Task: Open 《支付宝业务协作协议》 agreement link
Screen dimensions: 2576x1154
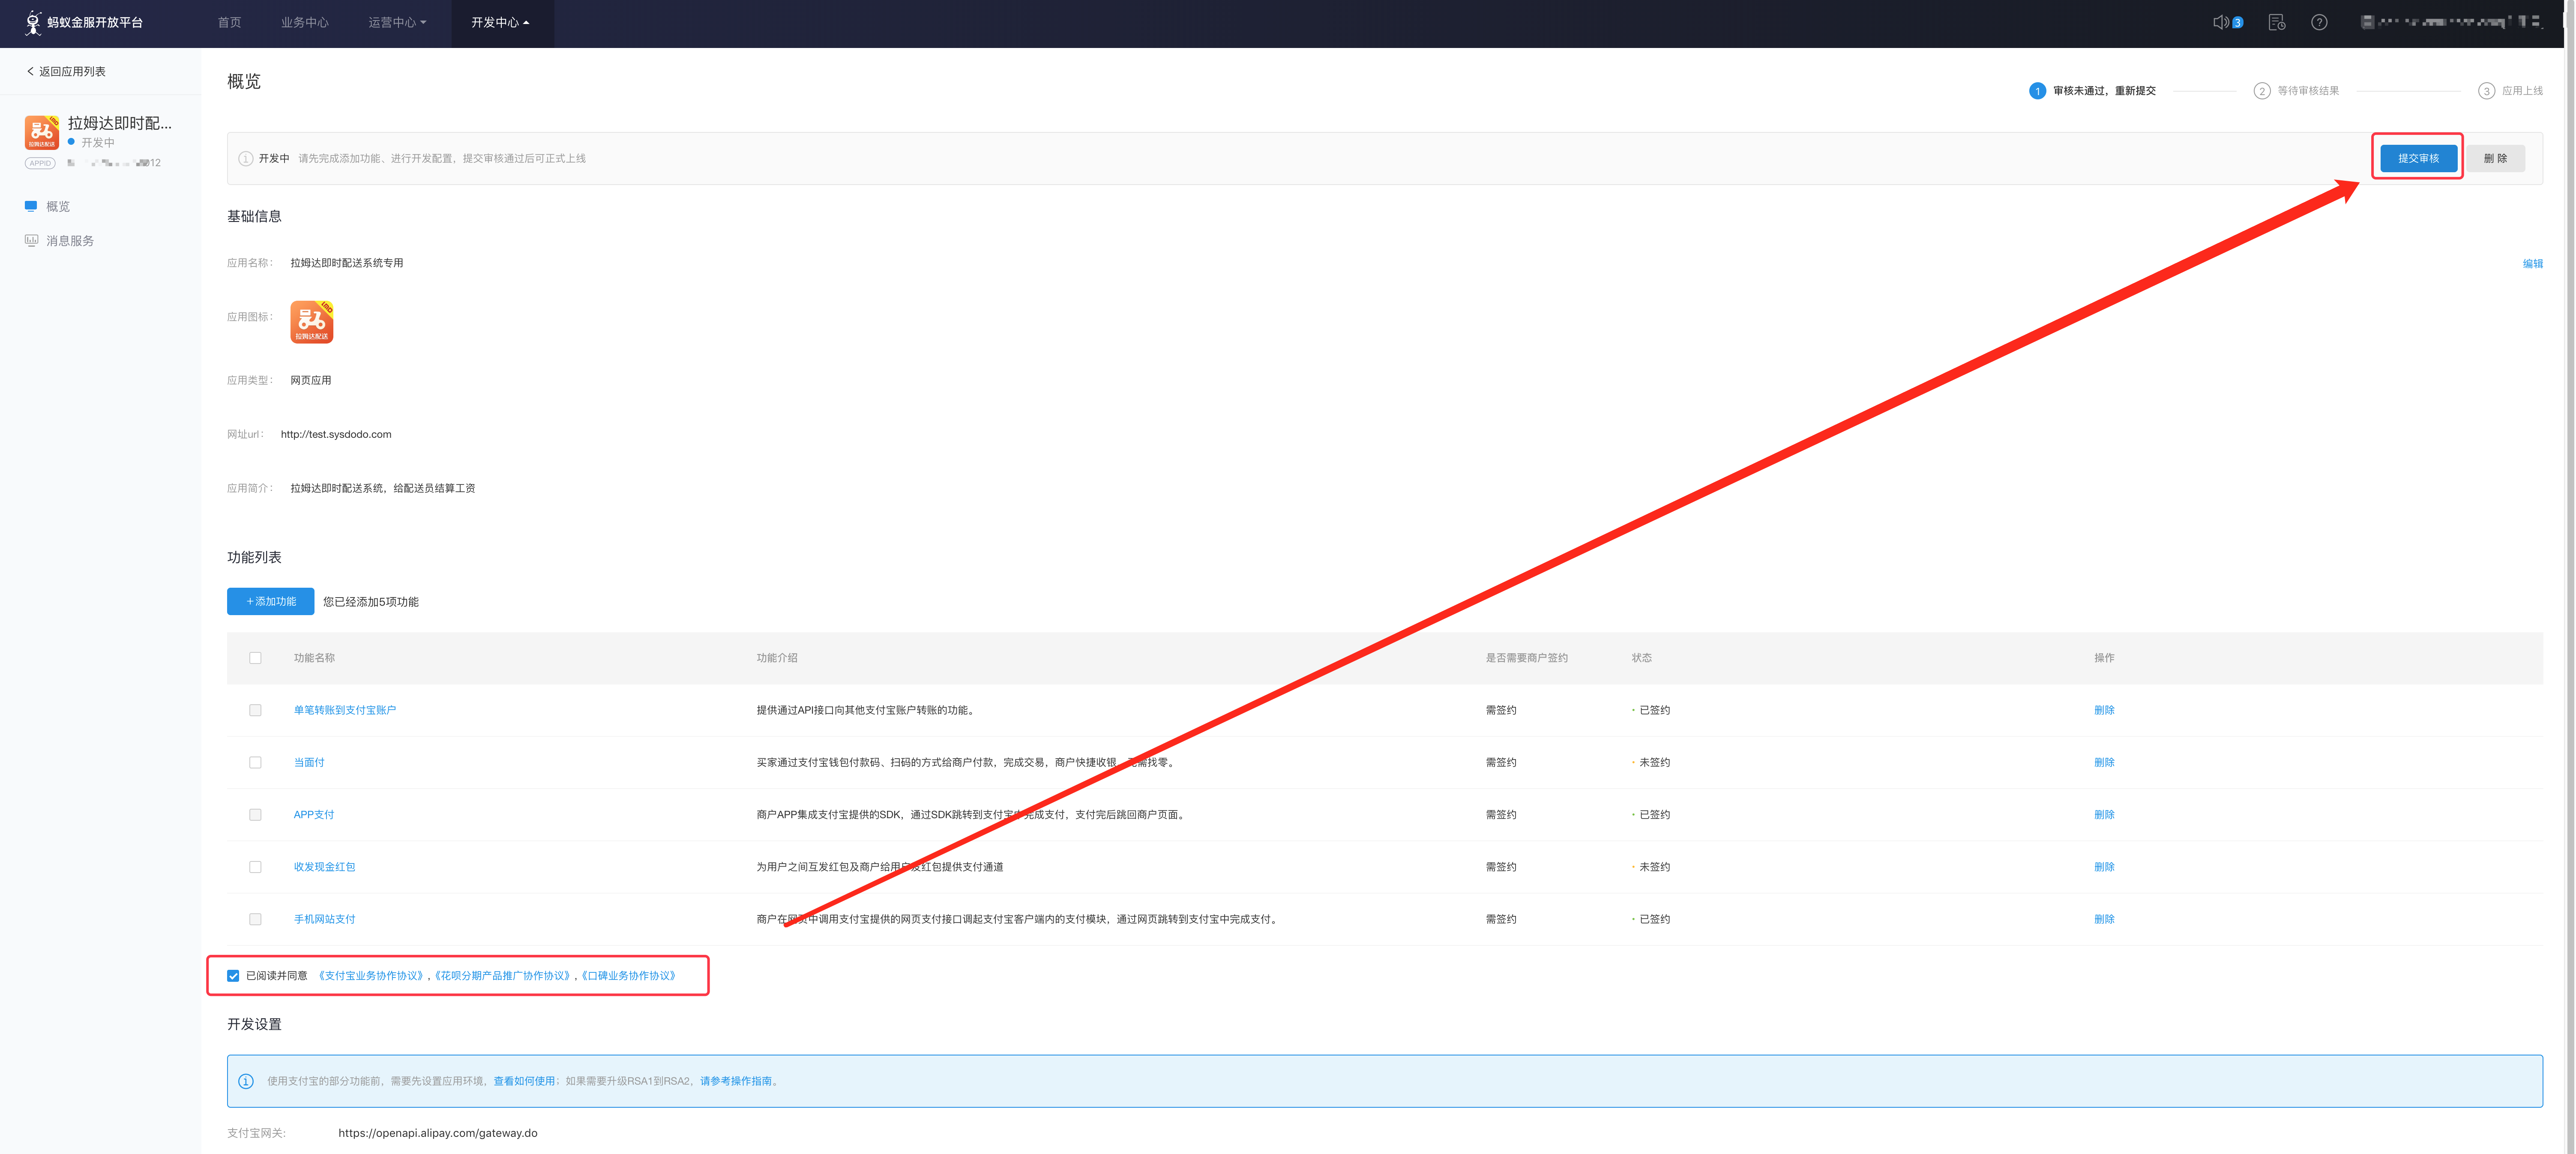Action: coord(372,976)
